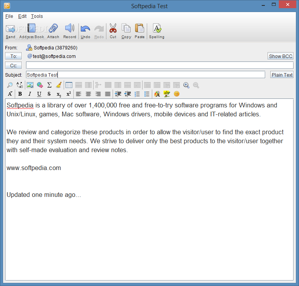
Task: Click the grayed-out zoom out magnifier
Action: tap(196, 85)
